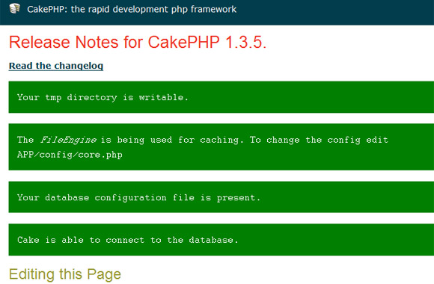Click 'APP/config/core.php' path text

pos(70,155)
